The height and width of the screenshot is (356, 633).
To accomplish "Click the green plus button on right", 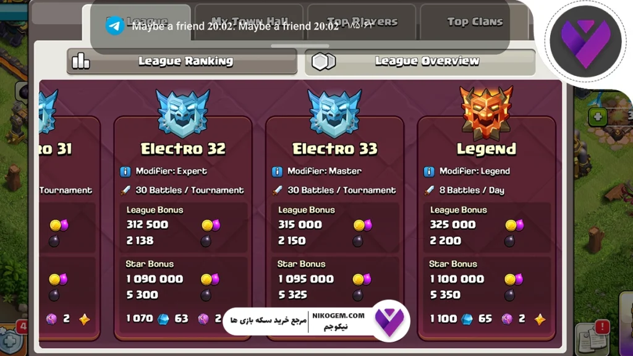I will [x=598, y=117].
